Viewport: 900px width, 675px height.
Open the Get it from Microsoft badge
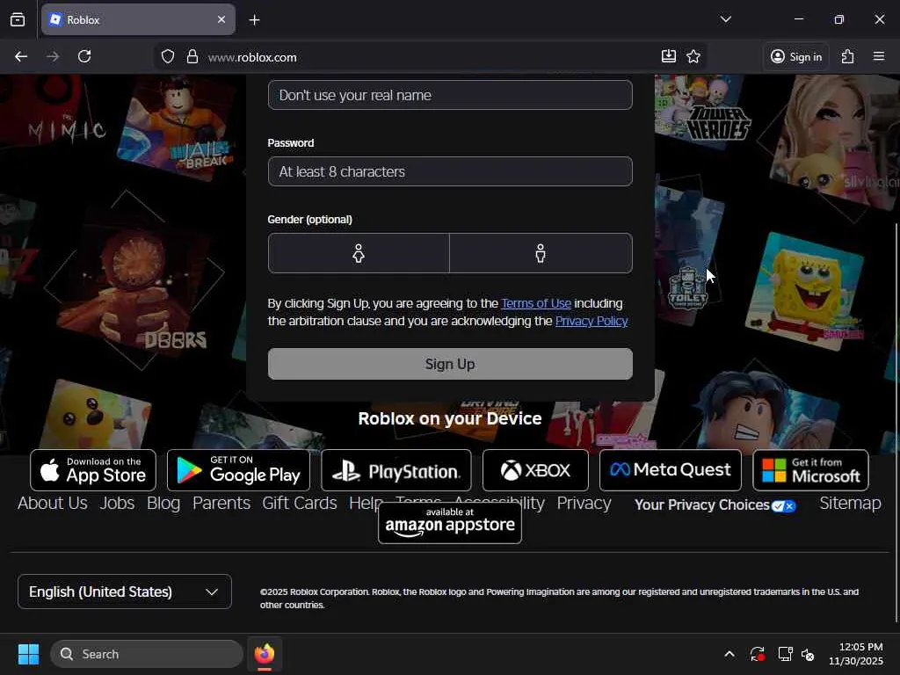tap(810, 471)
